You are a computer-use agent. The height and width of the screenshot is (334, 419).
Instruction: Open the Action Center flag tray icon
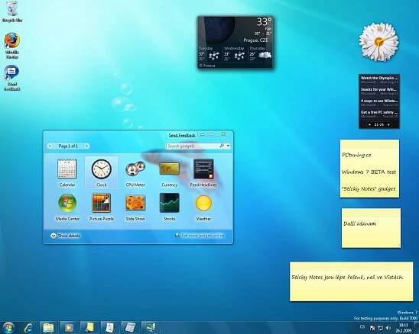[x=372, y=328]
